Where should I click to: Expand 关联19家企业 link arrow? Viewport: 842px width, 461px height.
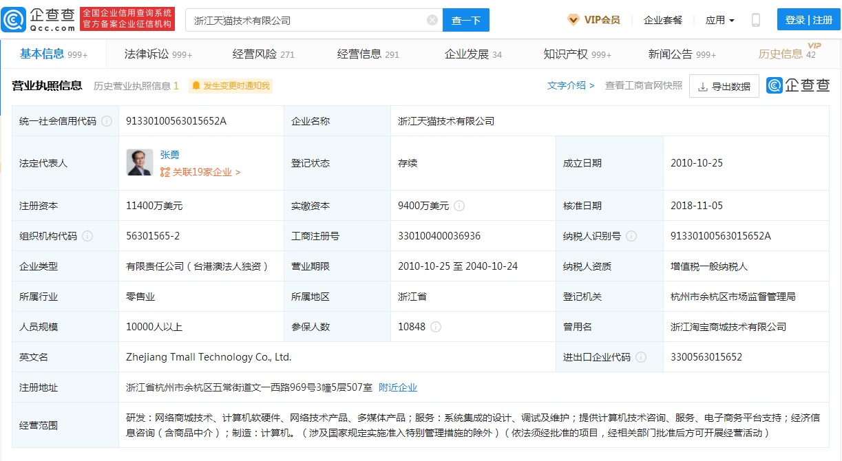238,173
